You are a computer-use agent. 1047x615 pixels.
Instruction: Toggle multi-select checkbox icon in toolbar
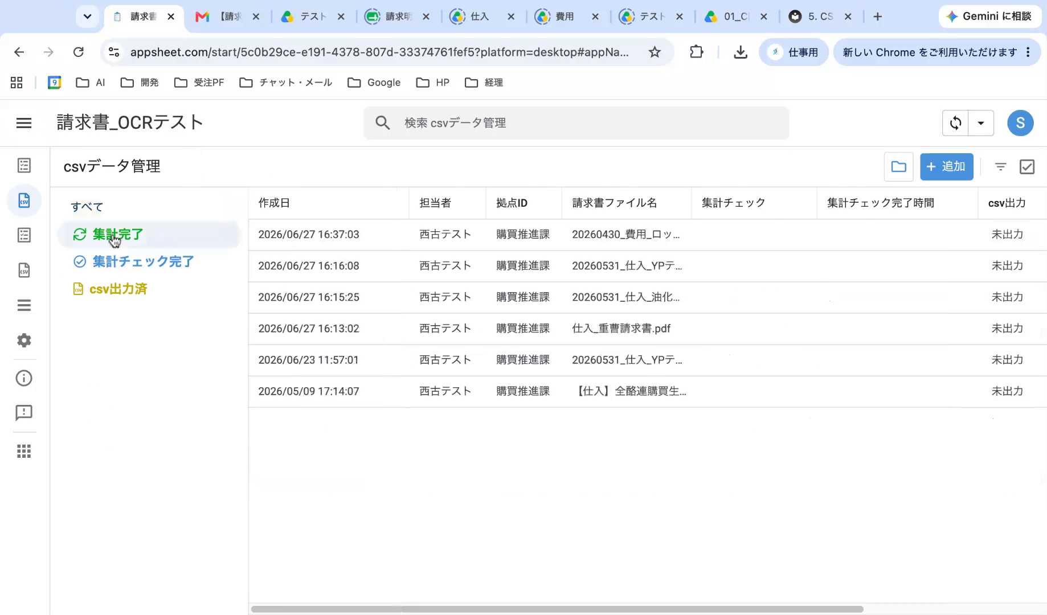click(x=1027, y=167)
